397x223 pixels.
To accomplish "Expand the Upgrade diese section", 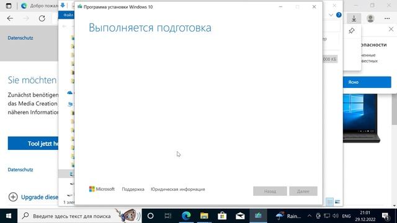I will point(33,197).
